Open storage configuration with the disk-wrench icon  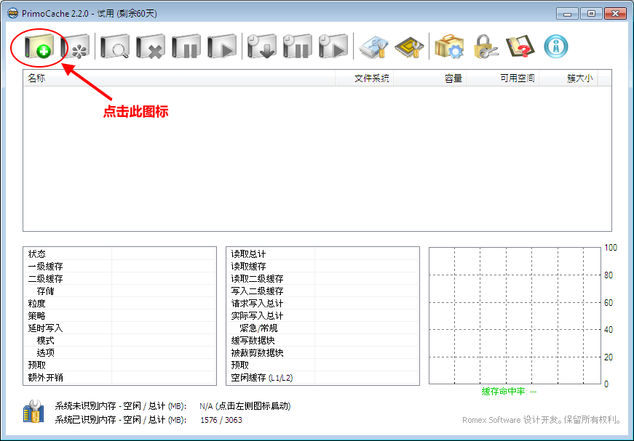[373, 45]
